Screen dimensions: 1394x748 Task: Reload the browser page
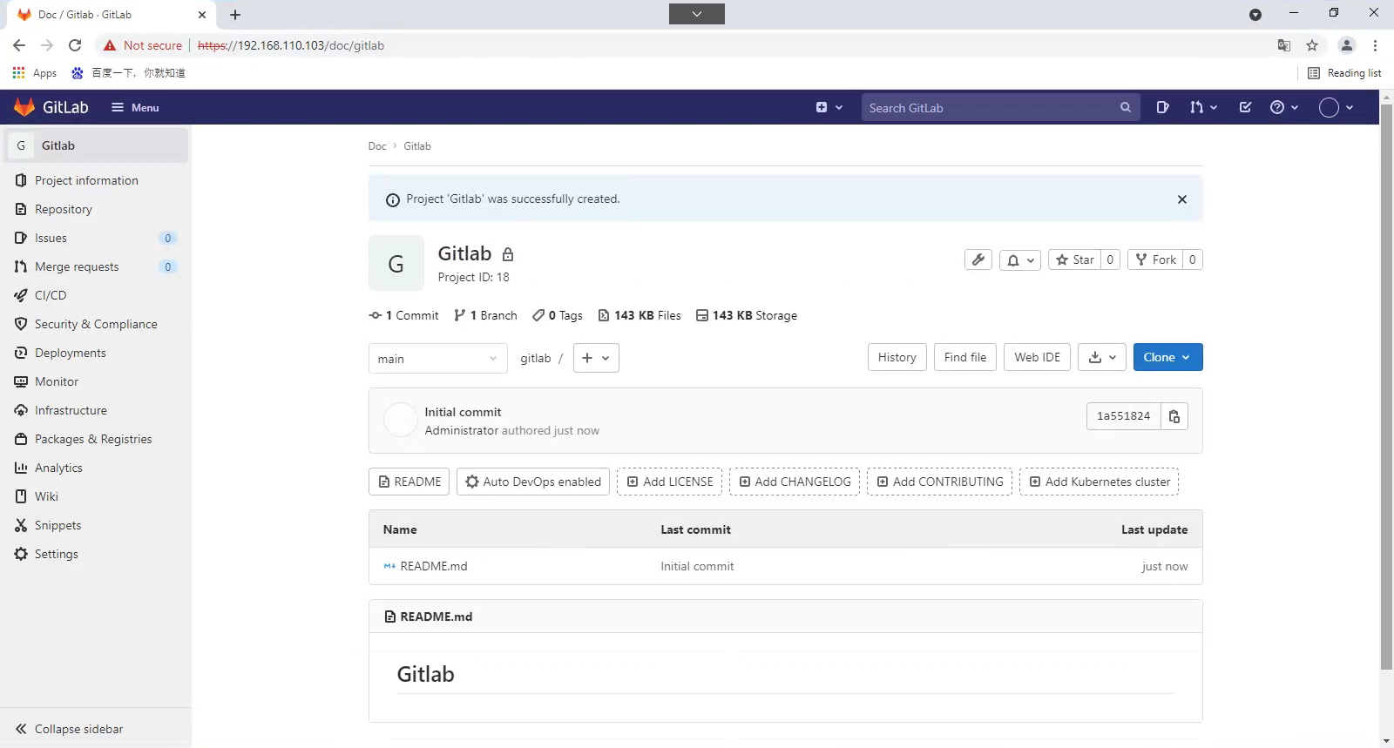click(75, 45)
